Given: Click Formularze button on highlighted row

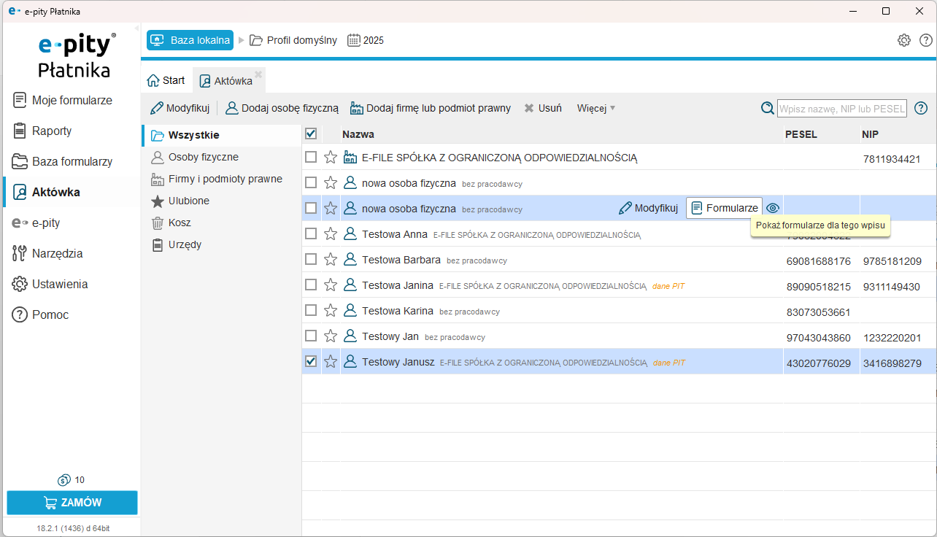Looking at the screenshot, I should [x=724, y=208].
